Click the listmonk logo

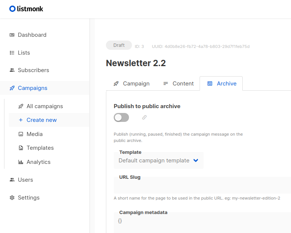[x=26, y=9]
